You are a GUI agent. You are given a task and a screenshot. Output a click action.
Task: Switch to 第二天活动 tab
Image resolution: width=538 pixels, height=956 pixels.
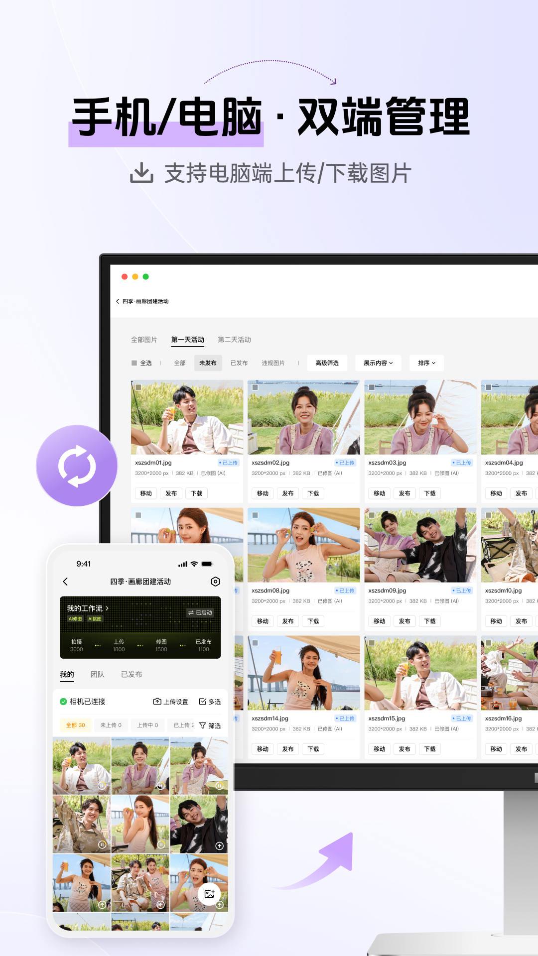coord(234,340)
